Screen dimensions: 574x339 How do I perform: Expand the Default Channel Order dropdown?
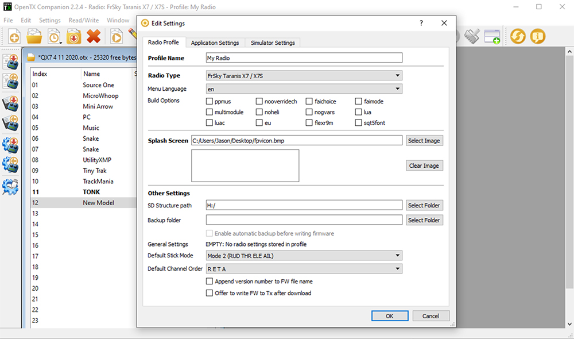click(x=304, y=269)
